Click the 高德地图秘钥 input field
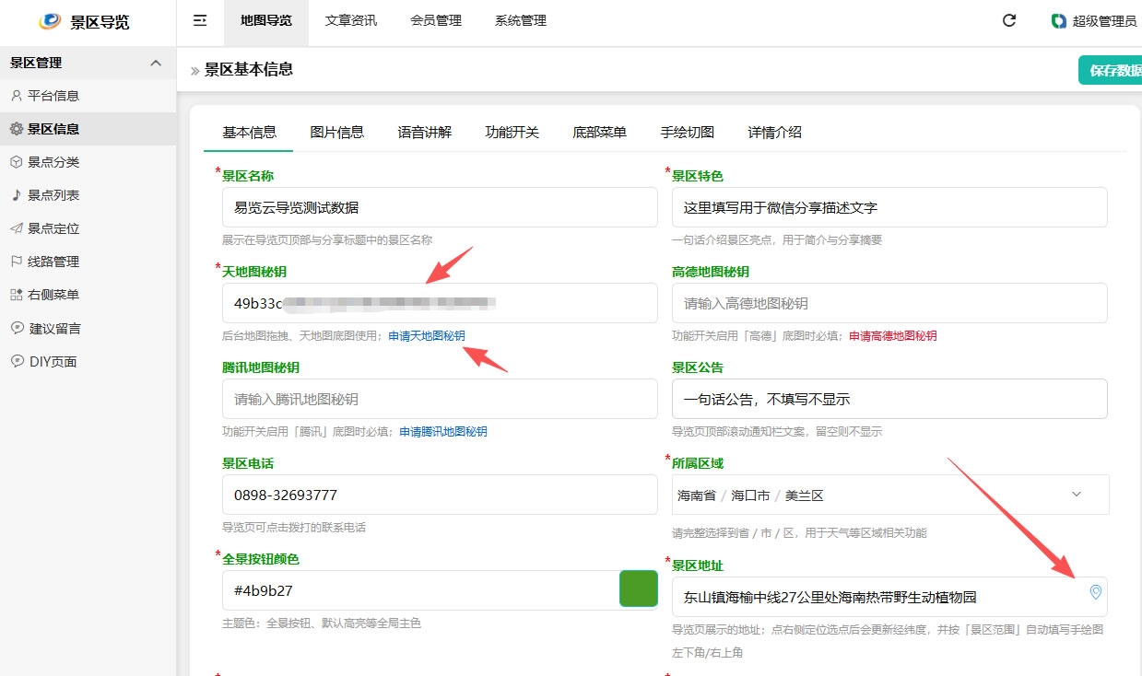Image resolution: width=1142 pixels, height=676 pixels. 889,303
